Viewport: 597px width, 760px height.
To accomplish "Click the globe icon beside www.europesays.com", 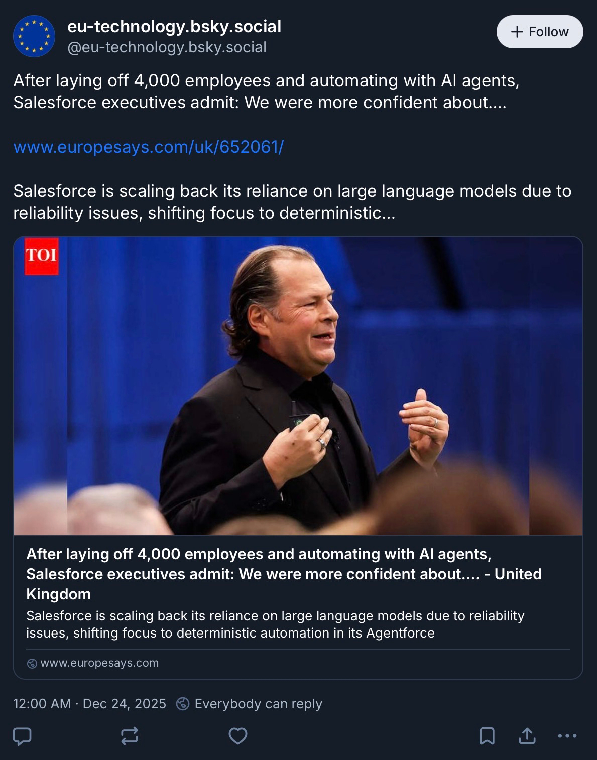I will point(32,663).
